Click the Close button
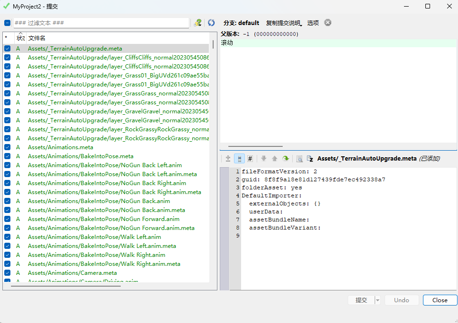Image resolution: width=458 pixels, height=323 pixels. 440,300
